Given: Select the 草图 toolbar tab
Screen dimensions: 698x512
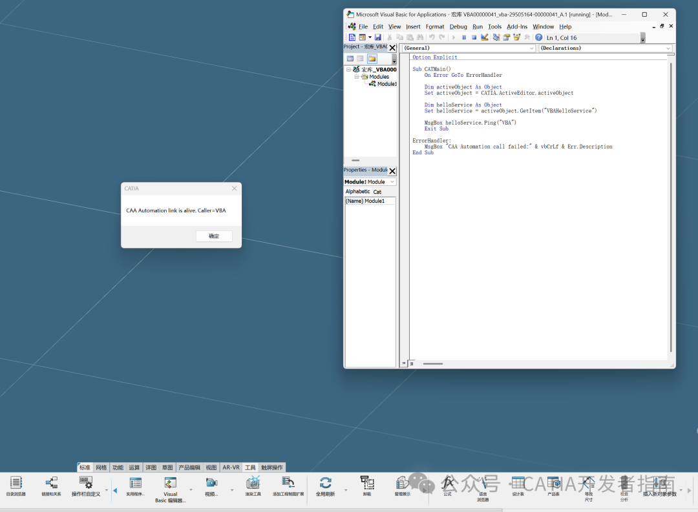Looking at the screenshot, I should point(167,467).
